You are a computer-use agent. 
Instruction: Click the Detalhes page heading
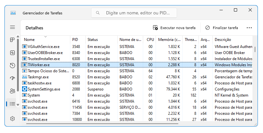35,28
